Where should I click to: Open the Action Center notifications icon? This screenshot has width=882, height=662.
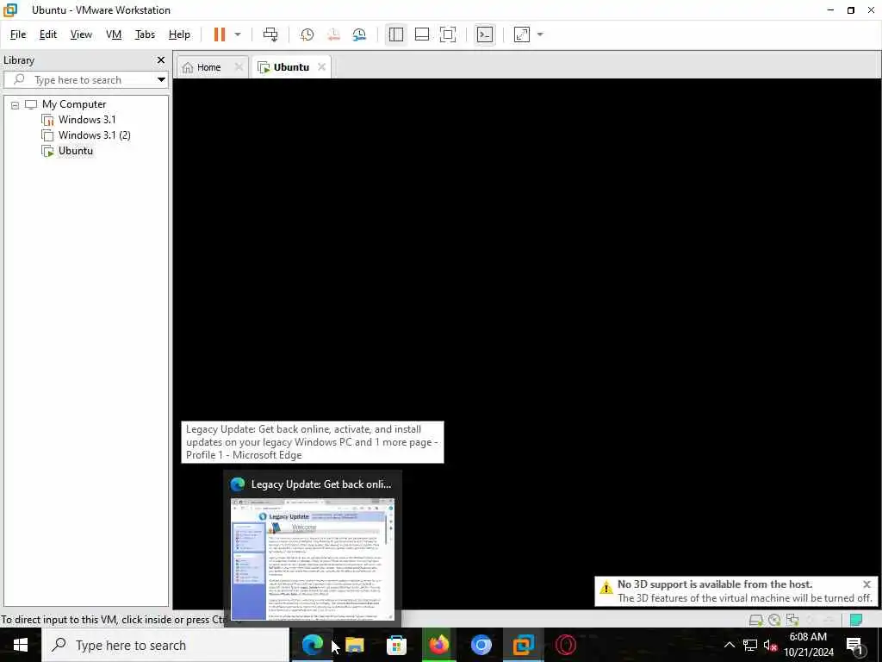(x=855, y=646)
